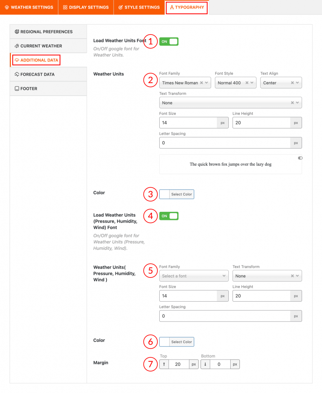Switch to Display Settings tab

86,7
